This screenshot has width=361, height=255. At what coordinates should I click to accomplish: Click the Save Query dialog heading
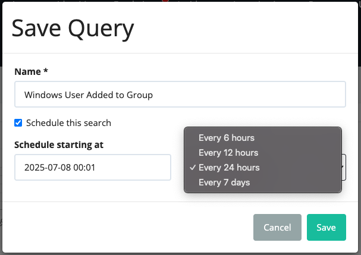(x=73, y=29)
